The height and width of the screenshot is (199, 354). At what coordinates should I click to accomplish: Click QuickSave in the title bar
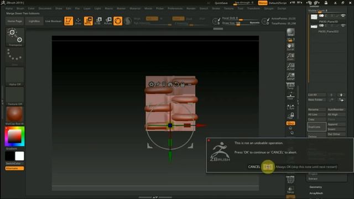coord(221,3)
